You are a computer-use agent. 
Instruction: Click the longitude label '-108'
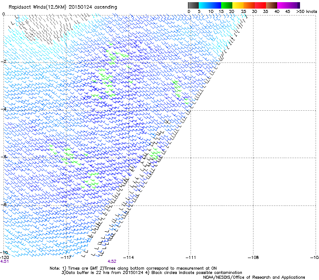click(253, 258)
